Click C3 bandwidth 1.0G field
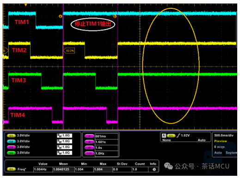 (64, 147)
